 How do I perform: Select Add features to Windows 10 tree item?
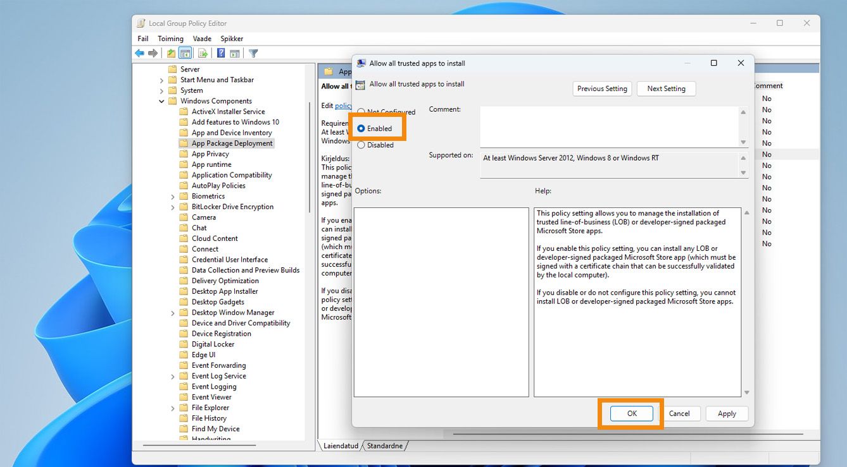point(235,123)
